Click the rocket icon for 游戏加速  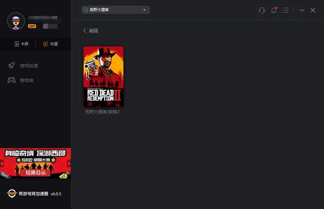point(11,65)
